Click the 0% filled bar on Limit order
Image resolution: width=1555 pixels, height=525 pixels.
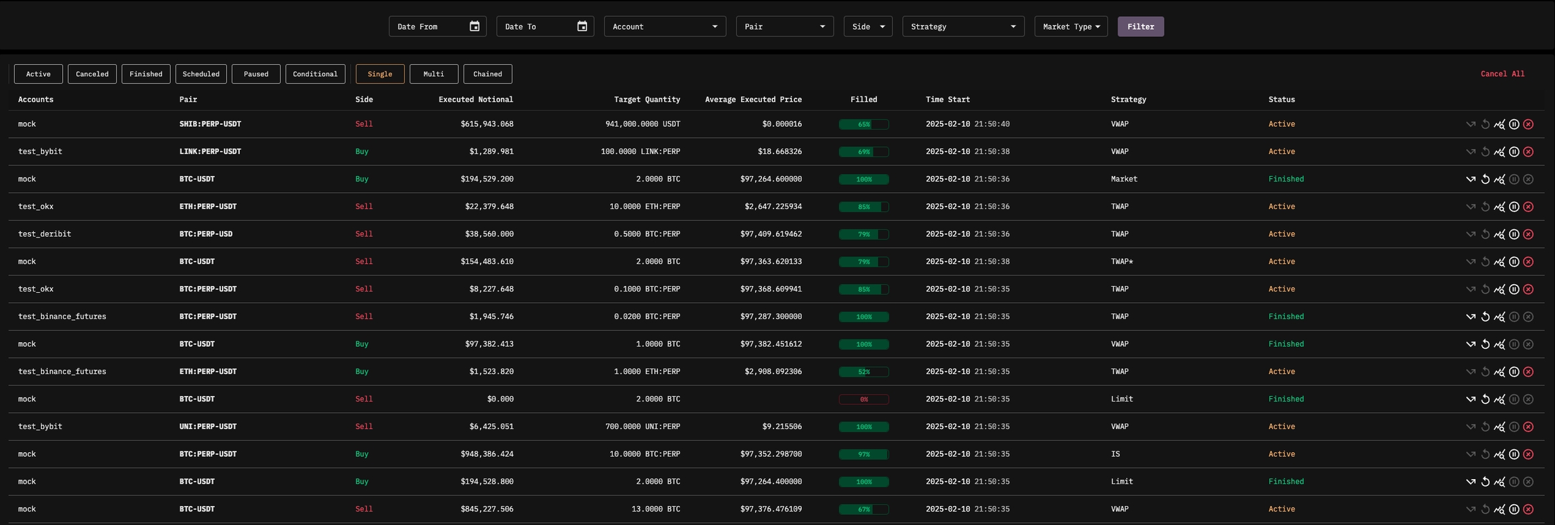[863, 399]
